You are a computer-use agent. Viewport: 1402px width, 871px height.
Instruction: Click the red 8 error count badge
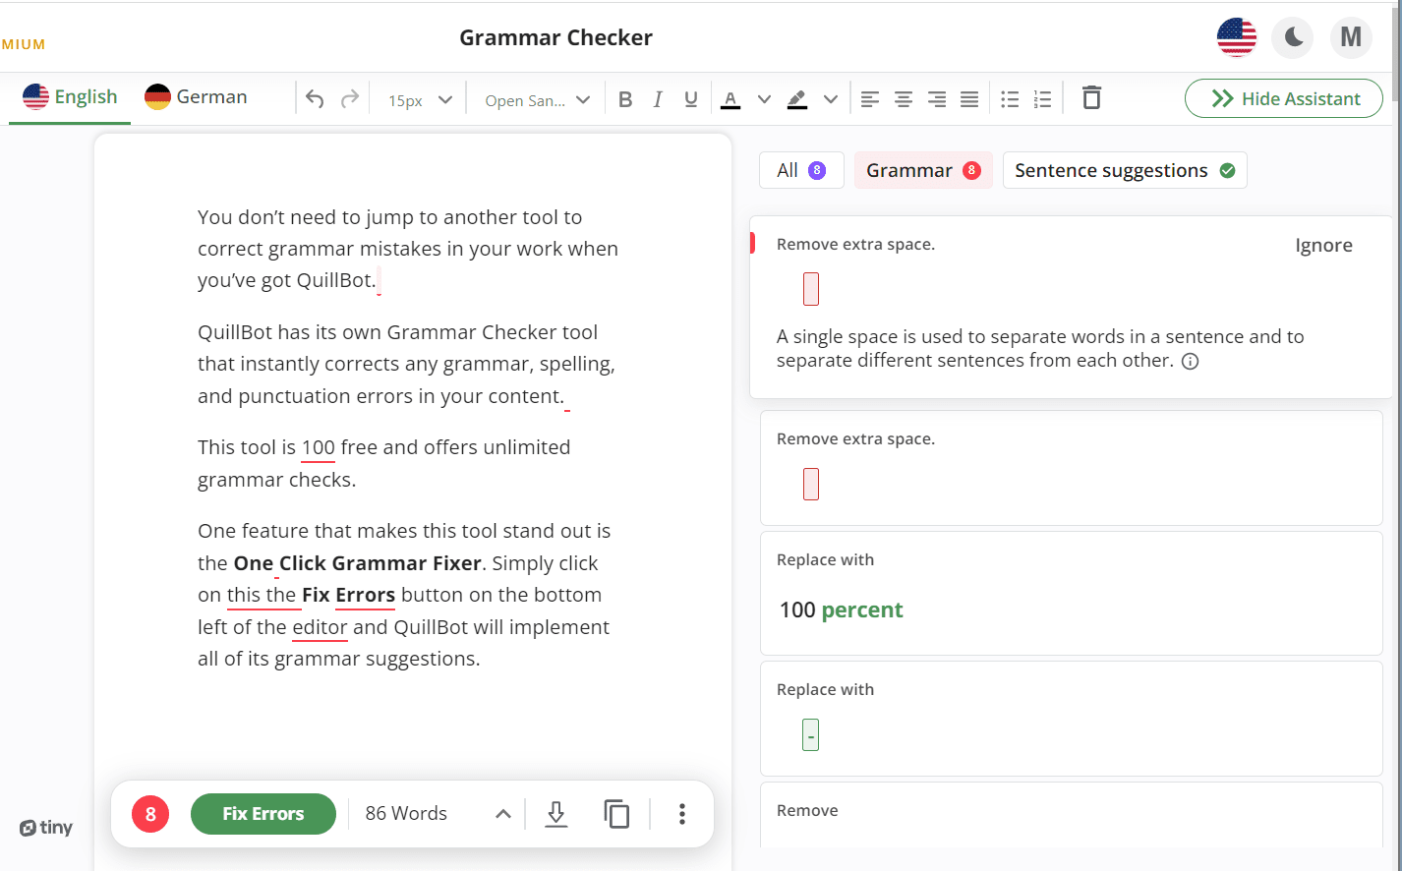(x=150, y=814)
